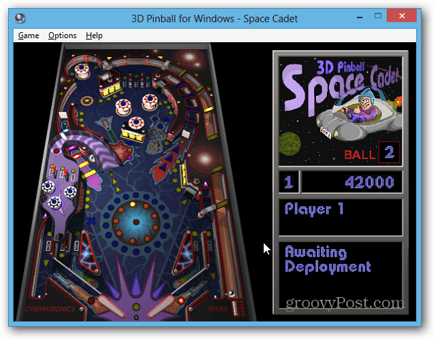The image size is (435, 340).
Task: Open the Game menu
Action: 29,35
